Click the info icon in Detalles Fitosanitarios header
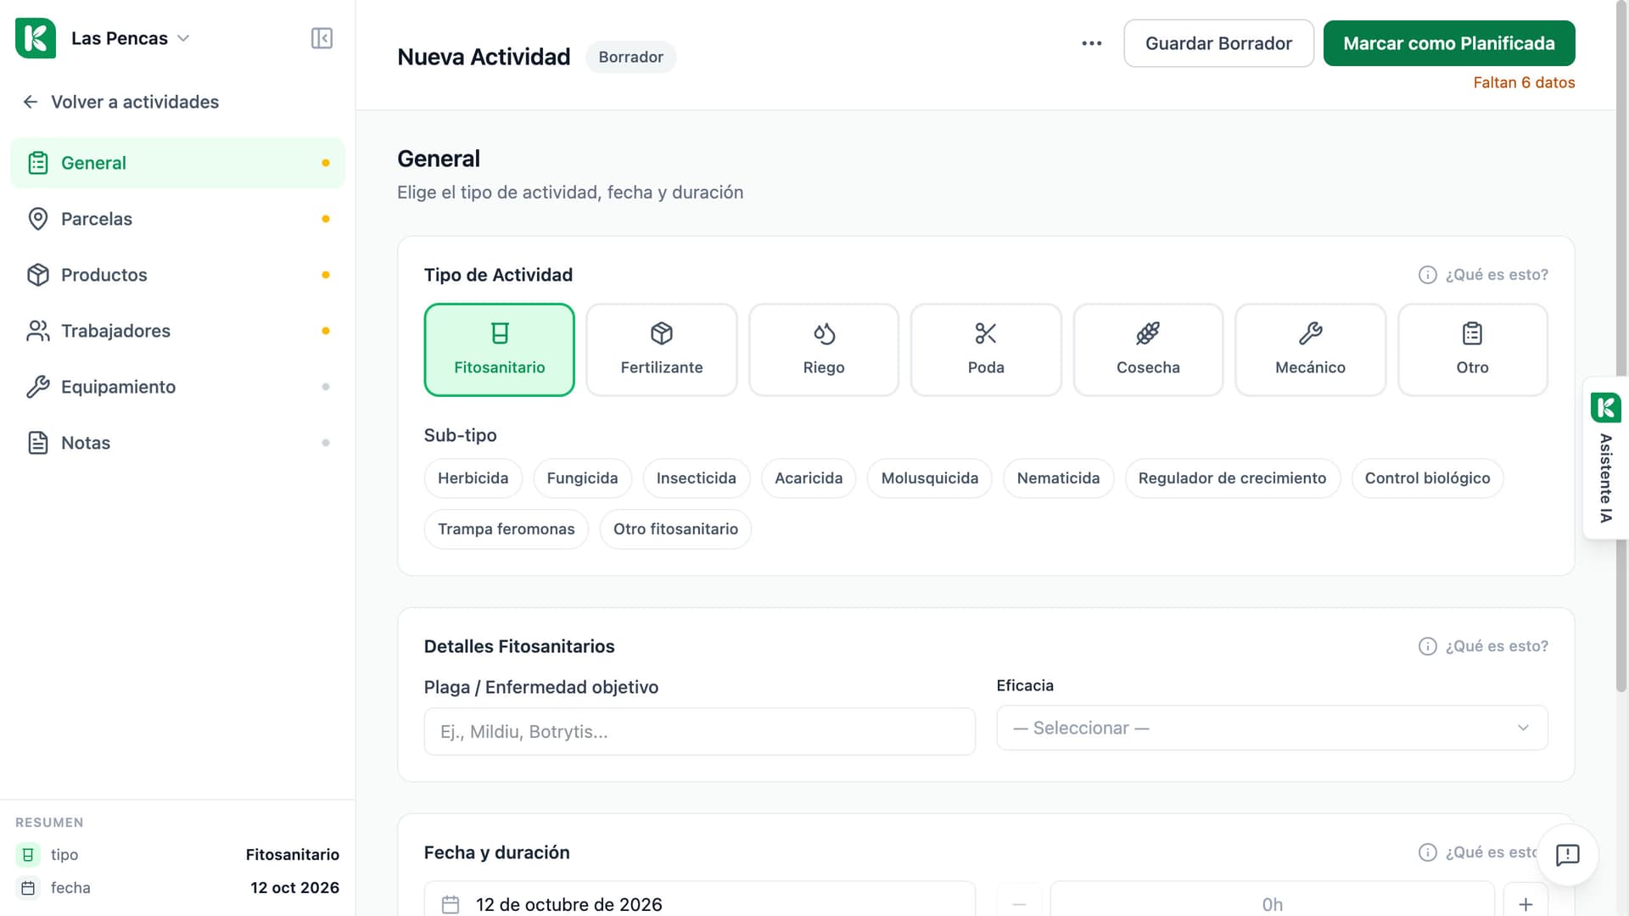Image resolution: width=1629 pixels, height=916 pixels. (x=1428, y=646)
